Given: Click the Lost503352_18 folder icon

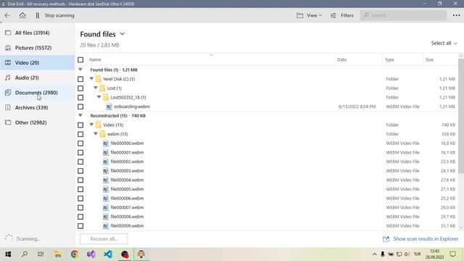Looking at the screenshot, I should click(x=106, y=97).
